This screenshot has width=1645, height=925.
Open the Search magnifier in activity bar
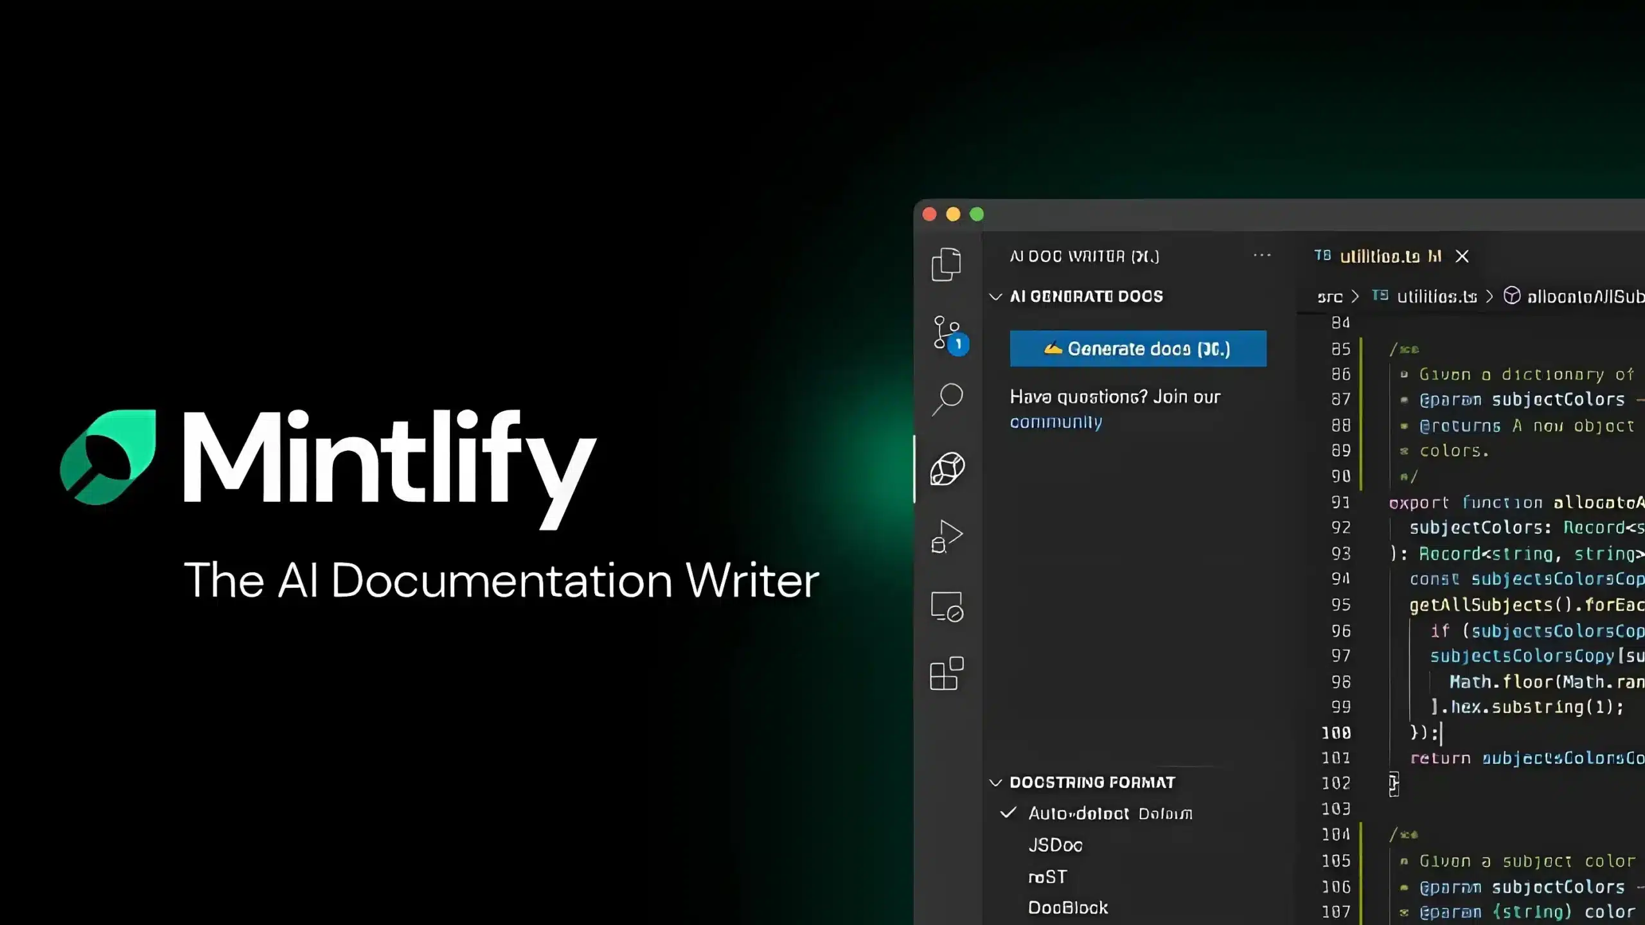tap(947, 400)
